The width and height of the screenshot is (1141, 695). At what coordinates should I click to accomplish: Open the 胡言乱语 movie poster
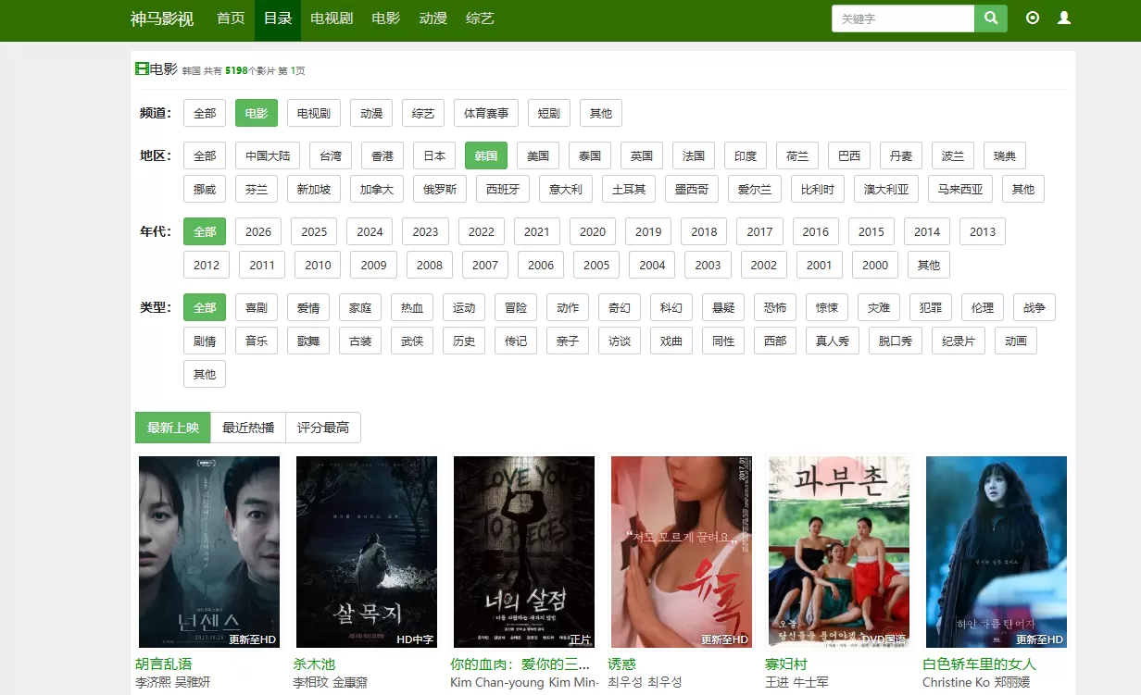[209, 552]
